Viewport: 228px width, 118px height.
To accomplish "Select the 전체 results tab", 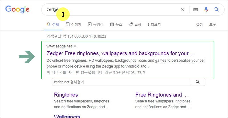I will (x=53, y=24).
